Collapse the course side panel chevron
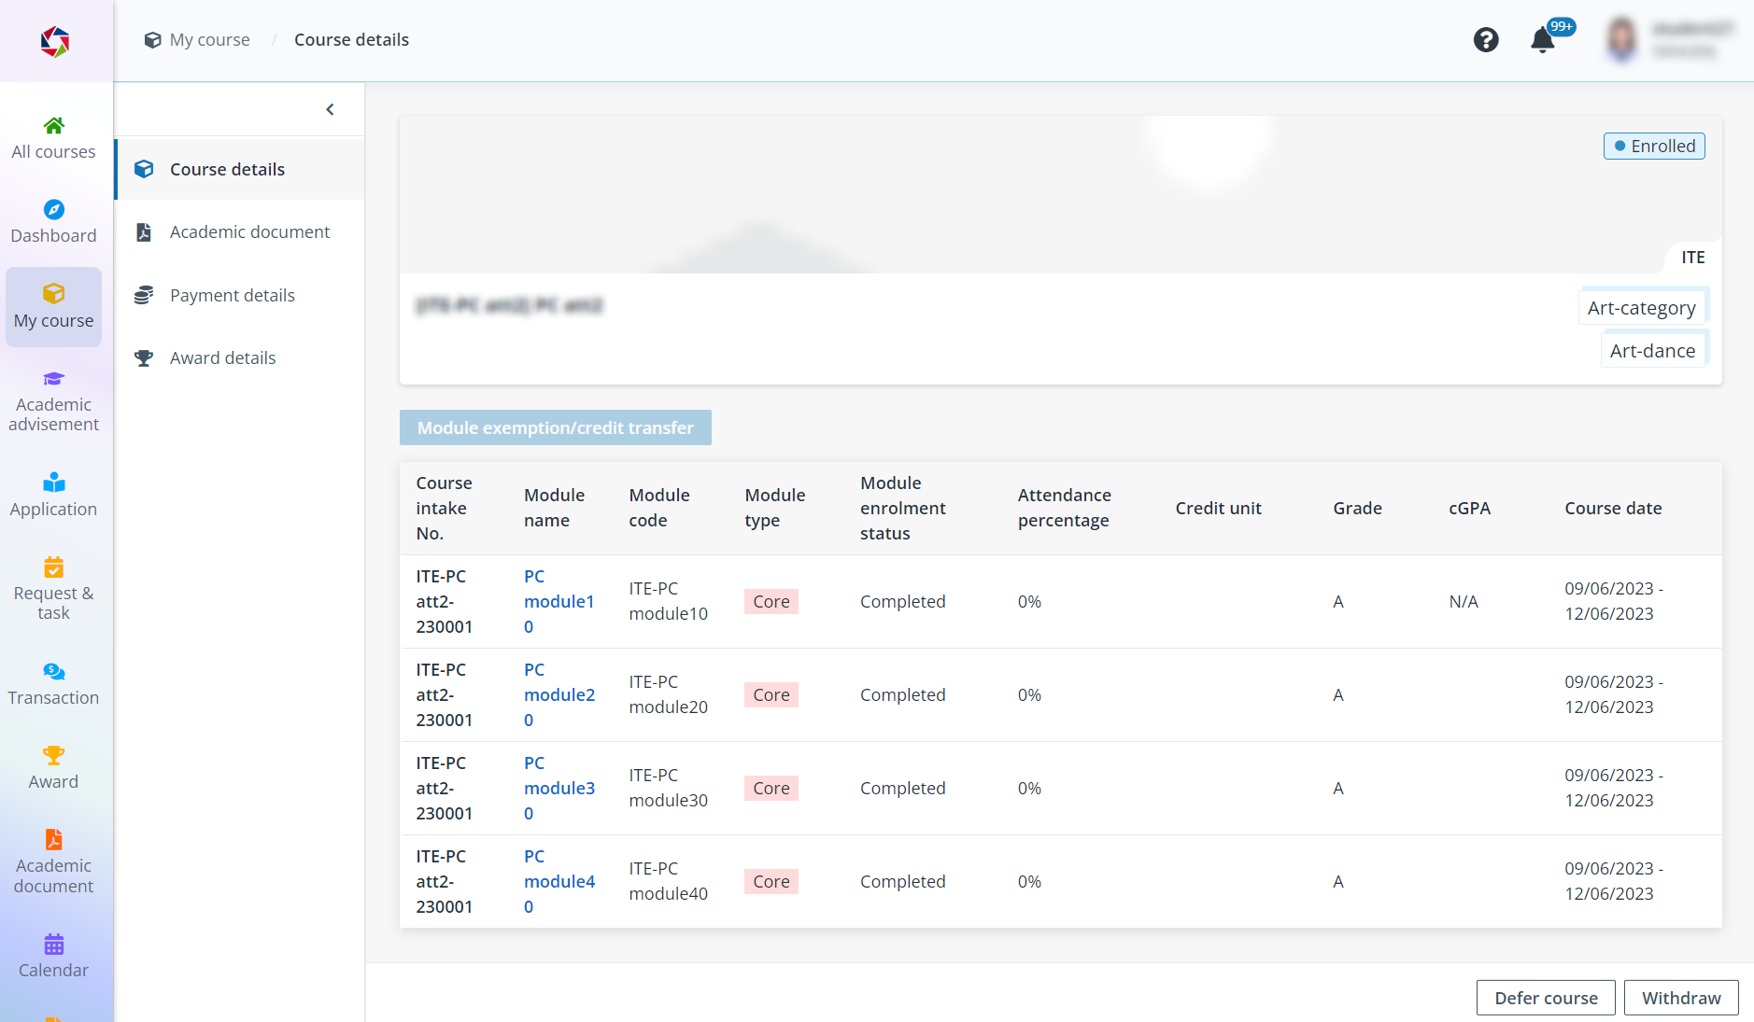The height and width of the screenshot is (1022, 1754). point(330,110)
